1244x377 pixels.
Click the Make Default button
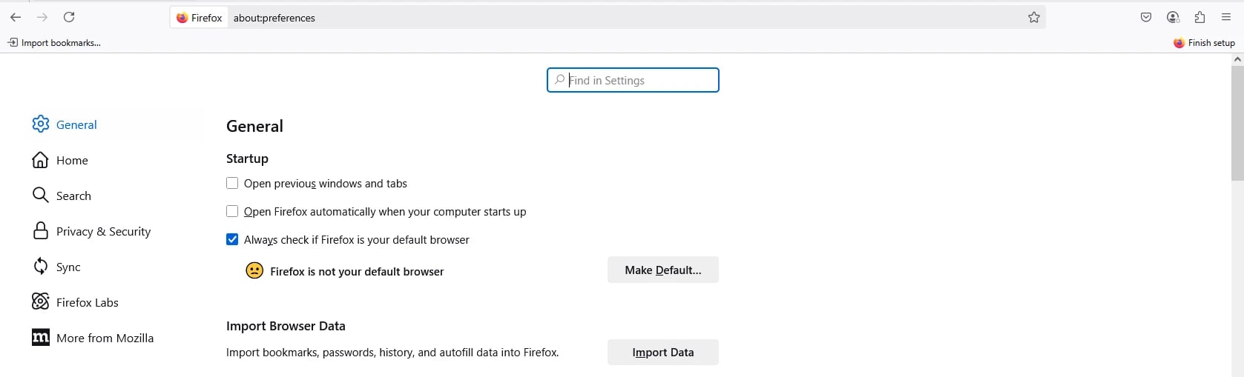(x=663, y=270)
